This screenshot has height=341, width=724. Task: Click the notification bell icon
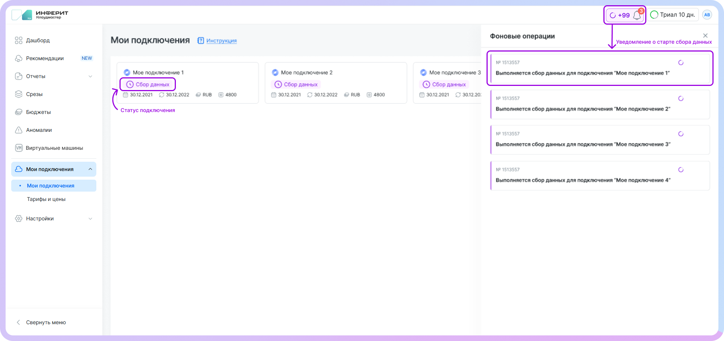click(637, 15)
